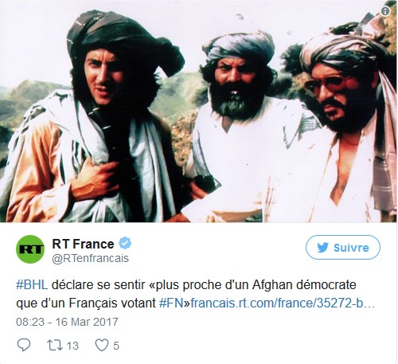Reply using the speech bubble icon
The width and height of the screenshot is (398, 364).
[24, 345]
